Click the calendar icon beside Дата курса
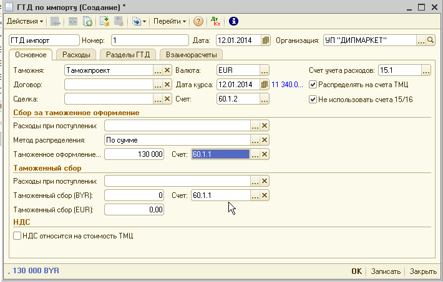Screen dimensions: 443x282 (265, 85)
